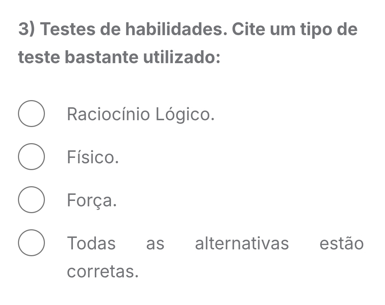The image size is (385, 305).
Task: Click the word 'Lógico.' in first option
Action: [185, 114]
